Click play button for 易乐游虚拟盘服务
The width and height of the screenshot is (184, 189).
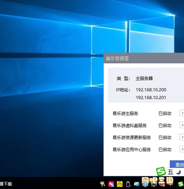tap(182, 125)
